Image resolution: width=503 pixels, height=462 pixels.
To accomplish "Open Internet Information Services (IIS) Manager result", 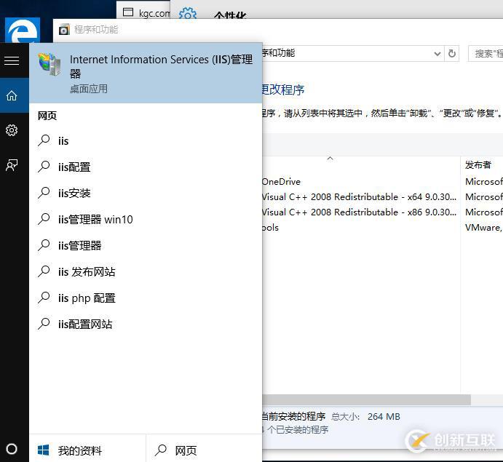I will tap(146, 73).
